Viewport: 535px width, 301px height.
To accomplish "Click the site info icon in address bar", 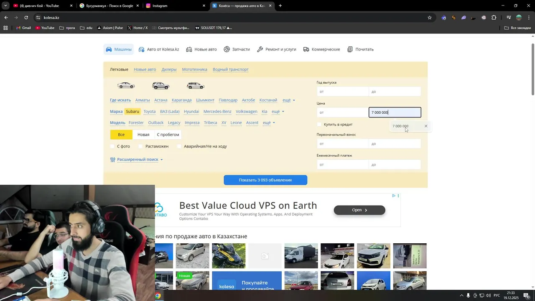I will 38,18.
